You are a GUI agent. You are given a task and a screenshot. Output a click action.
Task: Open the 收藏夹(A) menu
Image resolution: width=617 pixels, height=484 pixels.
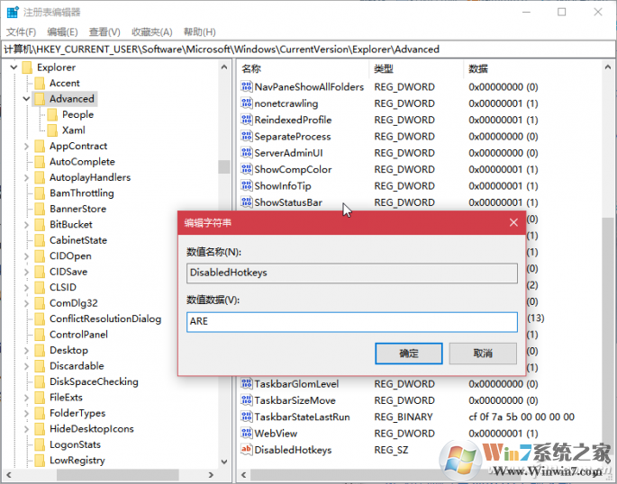point(151,31)
